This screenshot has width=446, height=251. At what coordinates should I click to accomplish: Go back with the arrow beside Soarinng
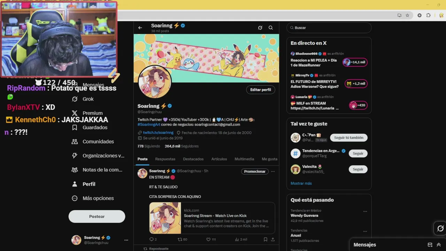(140, 28)
